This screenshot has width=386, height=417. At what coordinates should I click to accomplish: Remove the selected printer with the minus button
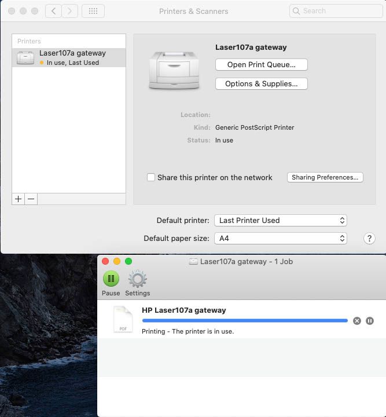tap(31, 199)
